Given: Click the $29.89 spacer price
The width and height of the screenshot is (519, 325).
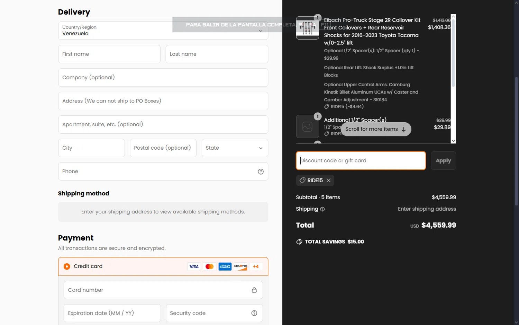Looking at the screenshot, I should (x=442, y=128).
